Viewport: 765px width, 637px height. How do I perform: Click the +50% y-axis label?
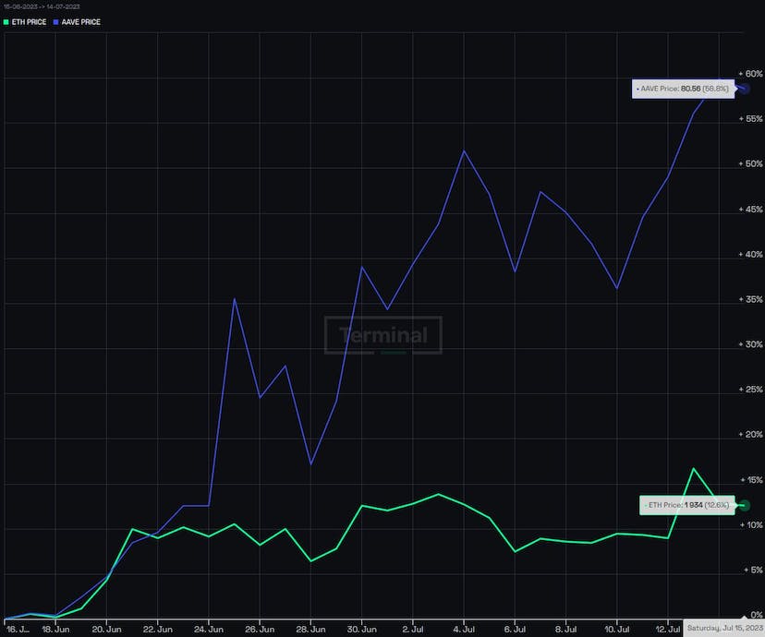[750, 164]
